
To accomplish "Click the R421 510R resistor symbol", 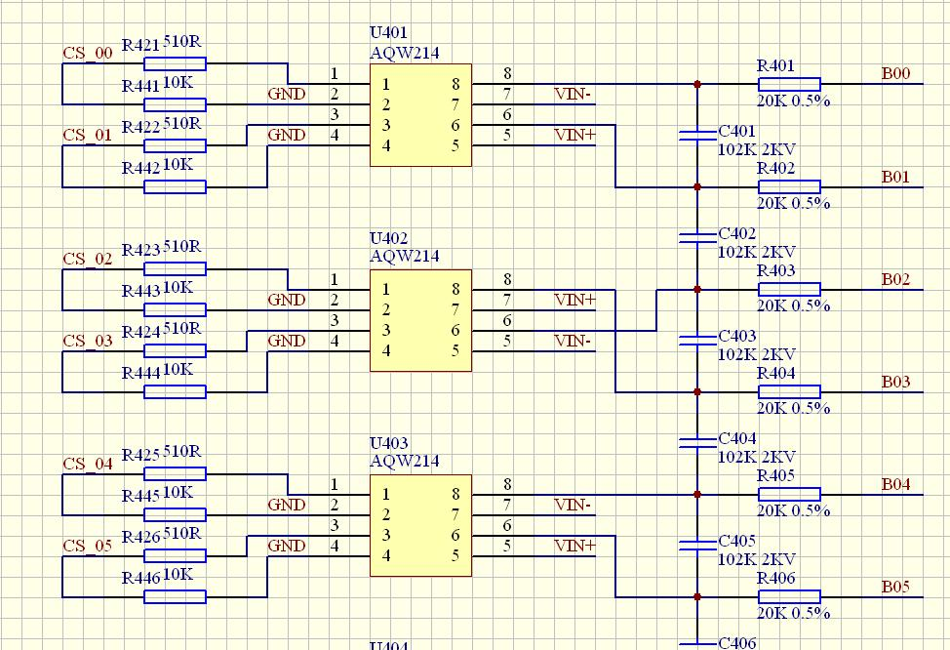I will 175,64.
